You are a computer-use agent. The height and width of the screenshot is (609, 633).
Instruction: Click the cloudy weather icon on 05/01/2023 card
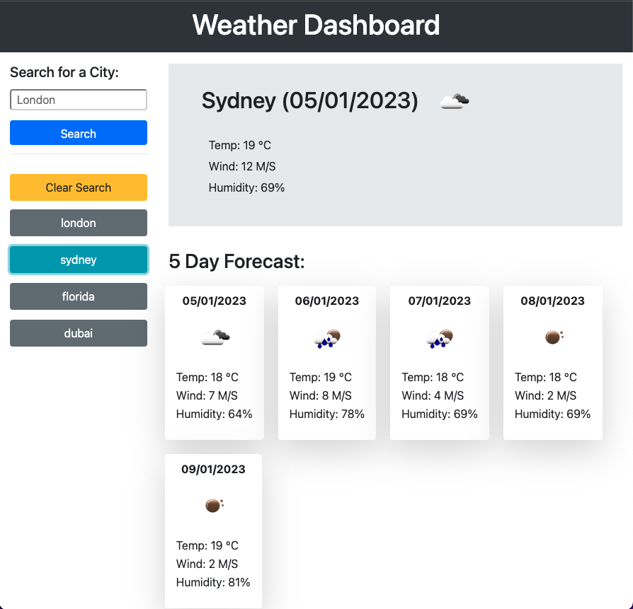(214, 337)
